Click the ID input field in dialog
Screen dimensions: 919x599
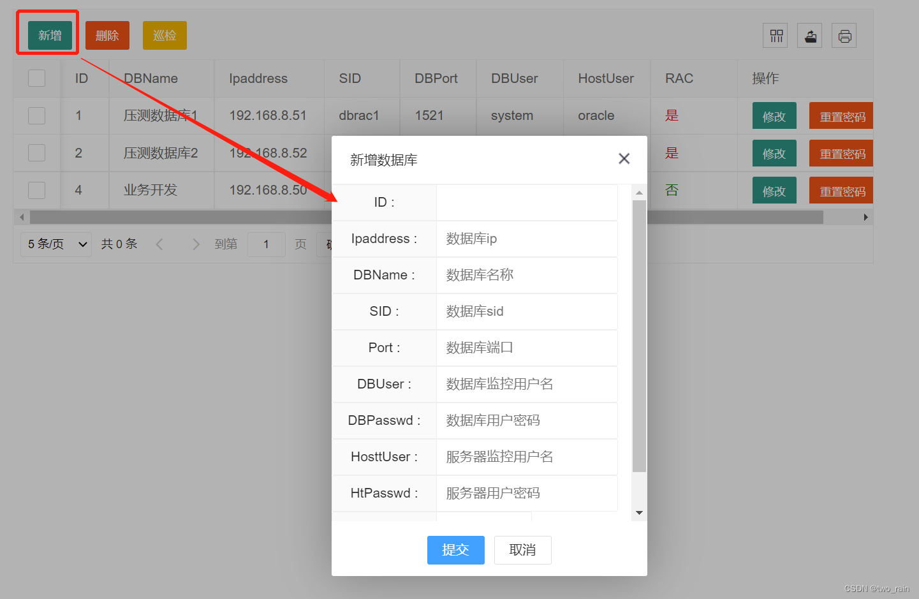527,202
